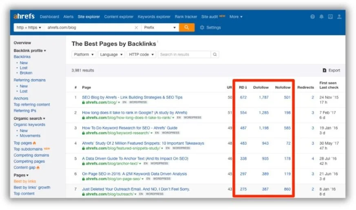Screen dimensions: 356x210
Task: Open the http + https protocol dropdown
Action: coord(29,27)
